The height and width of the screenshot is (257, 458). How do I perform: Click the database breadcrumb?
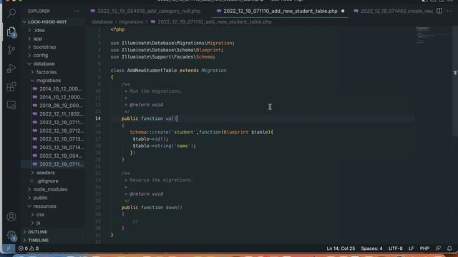tap(102, 22)
